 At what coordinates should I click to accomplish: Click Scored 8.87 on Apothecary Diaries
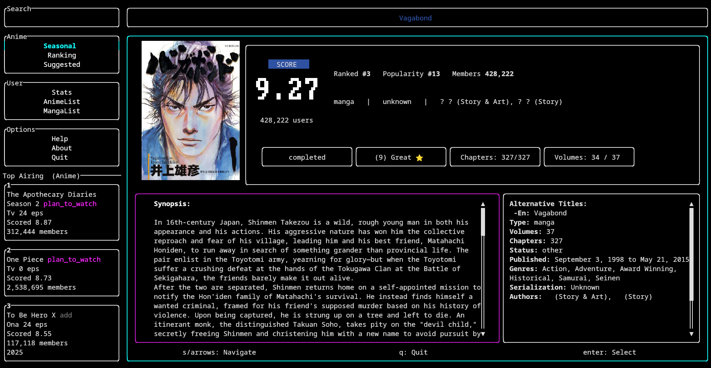29,222
